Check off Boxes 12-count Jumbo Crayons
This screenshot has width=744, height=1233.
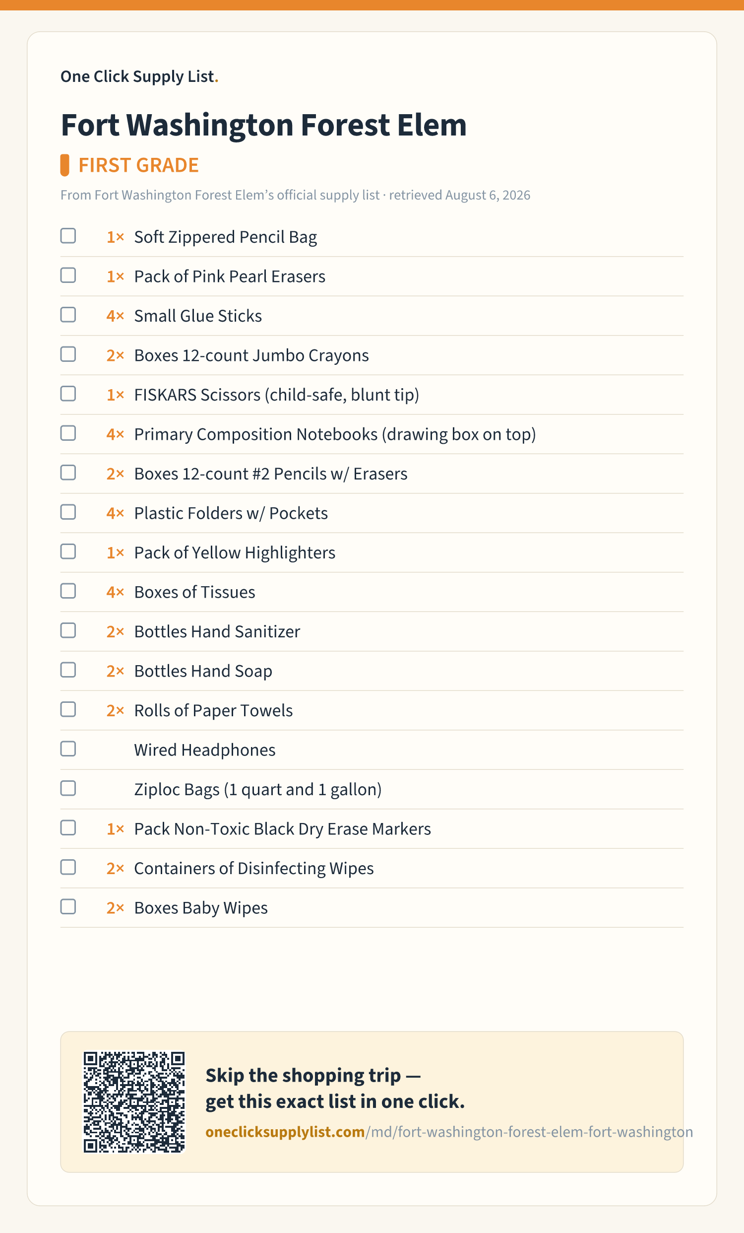coord(68,354)
